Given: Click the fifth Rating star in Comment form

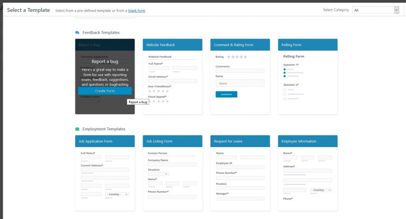Looking at the screenshot, I should (245, 57).
